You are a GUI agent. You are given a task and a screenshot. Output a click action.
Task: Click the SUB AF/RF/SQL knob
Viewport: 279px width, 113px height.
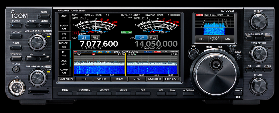37,78
